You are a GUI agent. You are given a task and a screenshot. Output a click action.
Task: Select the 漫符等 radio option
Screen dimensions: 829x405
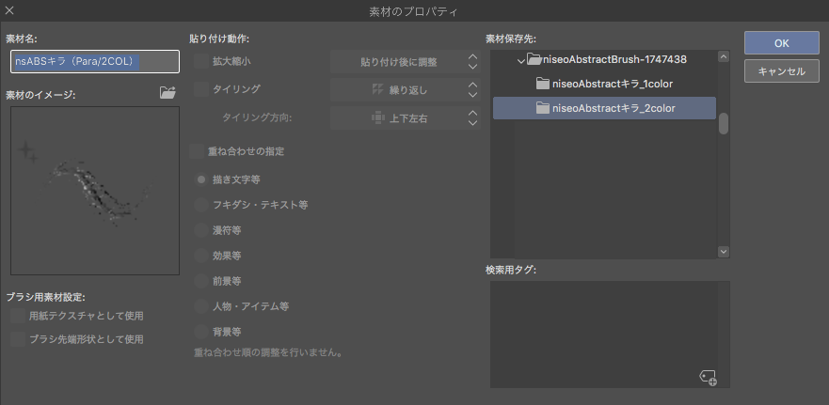[201, 230]
